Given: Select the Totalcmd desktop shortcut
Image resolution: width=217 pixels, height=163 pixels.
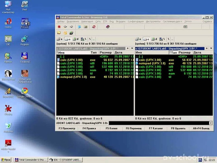Looking at the screenshot, I should click(x=25, y=58).
